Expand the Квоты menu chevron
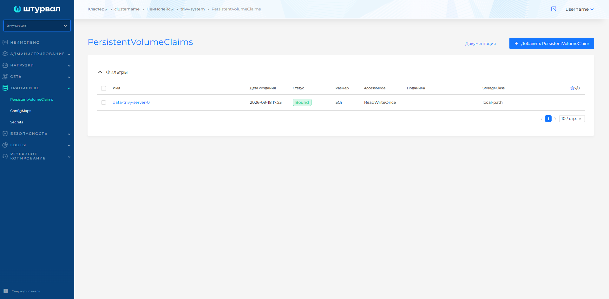 tap(69, 145)
